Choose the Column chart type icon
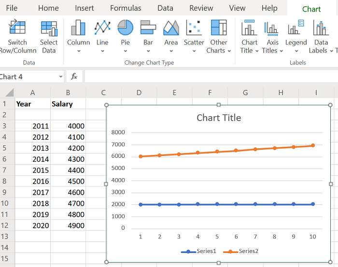 click(78, 28)
